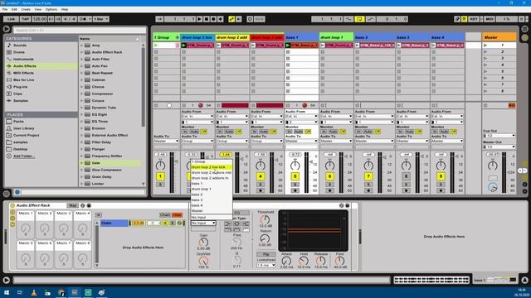The image size is (531, 298).
Task: Open the Clips category in the browser
Action: pyautogui.click(x=17, y=94)
